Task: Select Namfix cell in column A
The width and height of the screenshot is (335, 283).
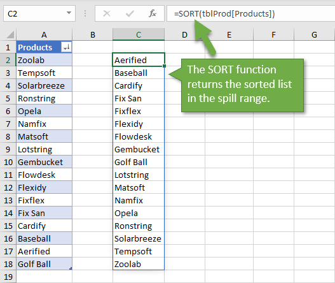Action: pos(44,124)
